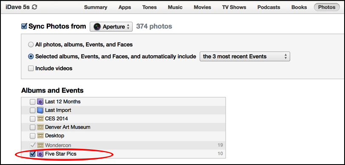
Task: Click the CES 2014 event box icon
Action: (x=40, y=119)
